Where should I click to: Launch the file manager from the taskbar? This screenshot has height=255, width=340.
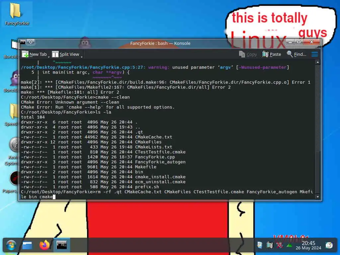tap(27, 245)
